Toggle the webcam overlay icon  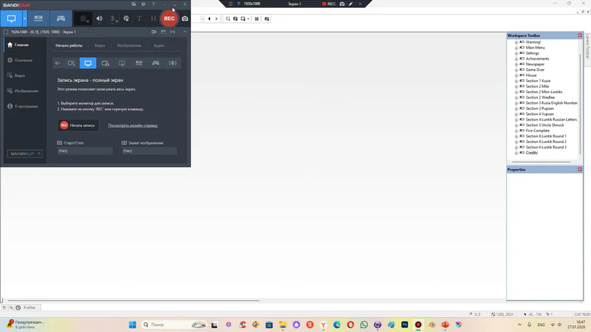point(83,18)
